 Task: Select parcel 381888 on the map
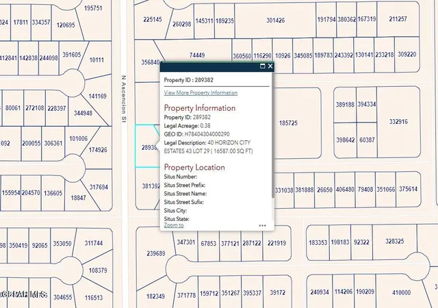(305, 190)
